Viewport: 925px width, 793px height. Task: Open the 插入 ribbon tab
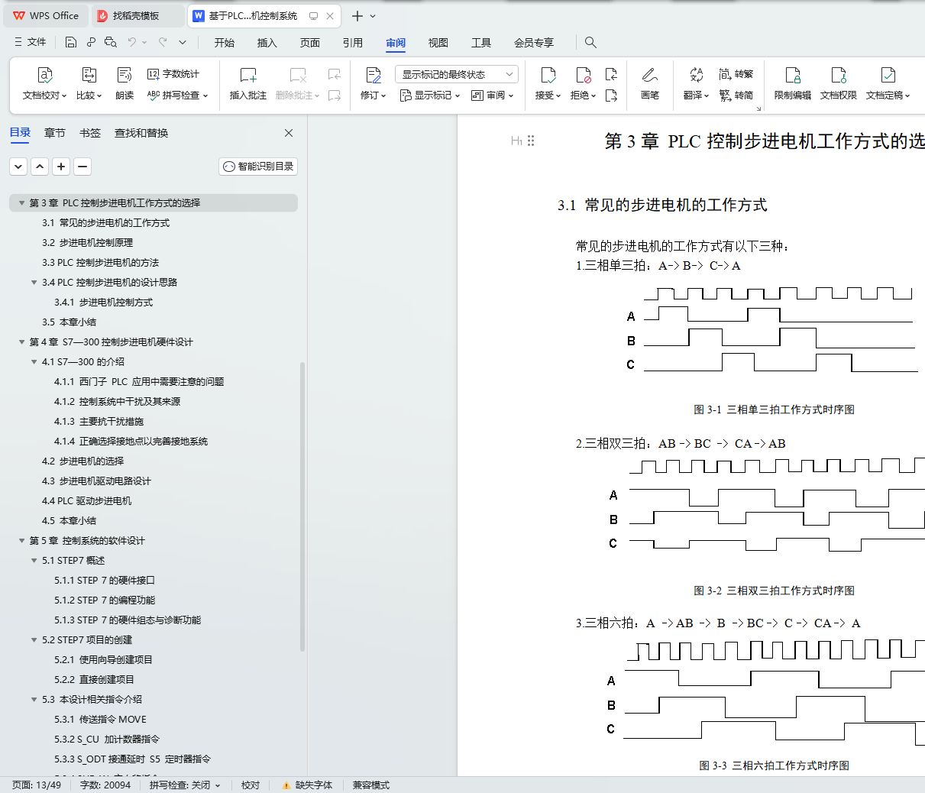[x=267, y=43]
